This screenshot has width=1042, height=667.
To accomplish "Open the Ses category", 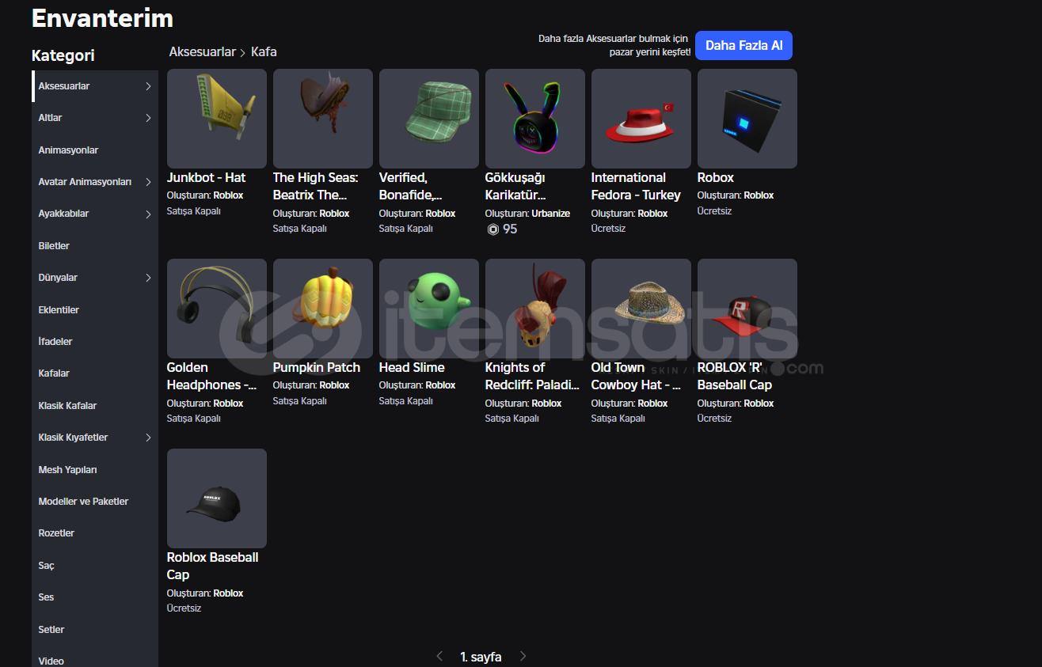I will [95, 597].
